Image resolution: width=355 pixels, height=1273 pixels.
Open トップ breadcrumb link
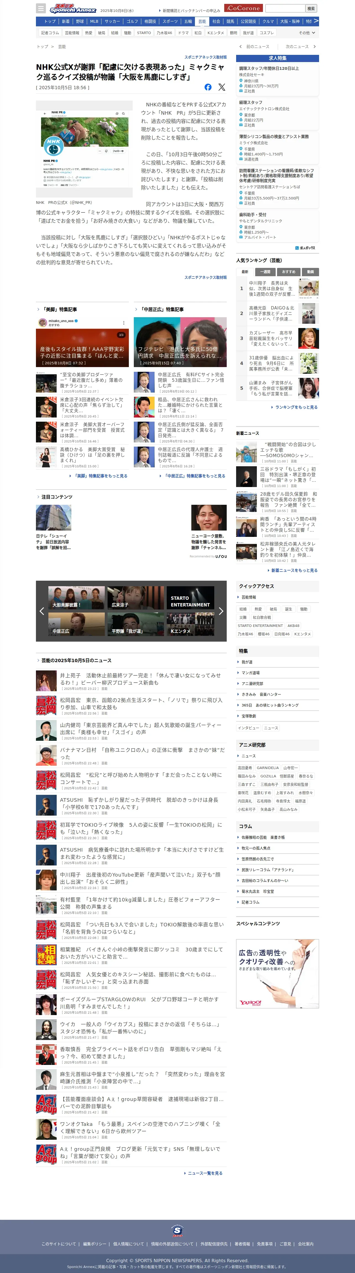tap(42, 47)
